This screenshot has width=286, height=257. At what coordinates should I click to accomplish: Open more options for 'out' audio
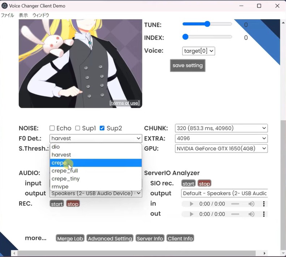[264, 214]
